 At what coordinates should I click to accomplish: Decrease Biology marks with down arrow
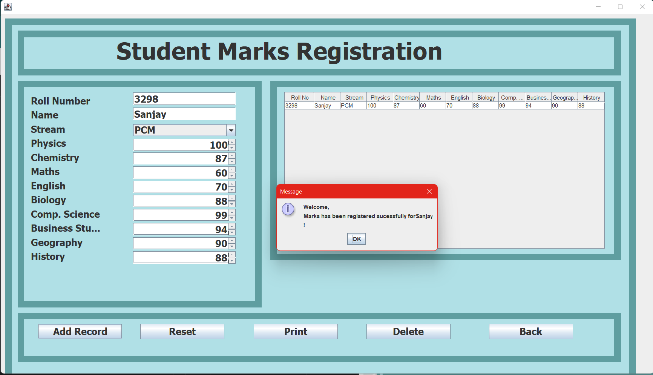pyautogui.click(x=232, y=204)
